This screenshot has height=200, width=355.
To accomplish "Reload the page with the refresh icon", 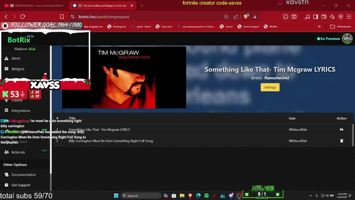I will click(x=23, y=17).
